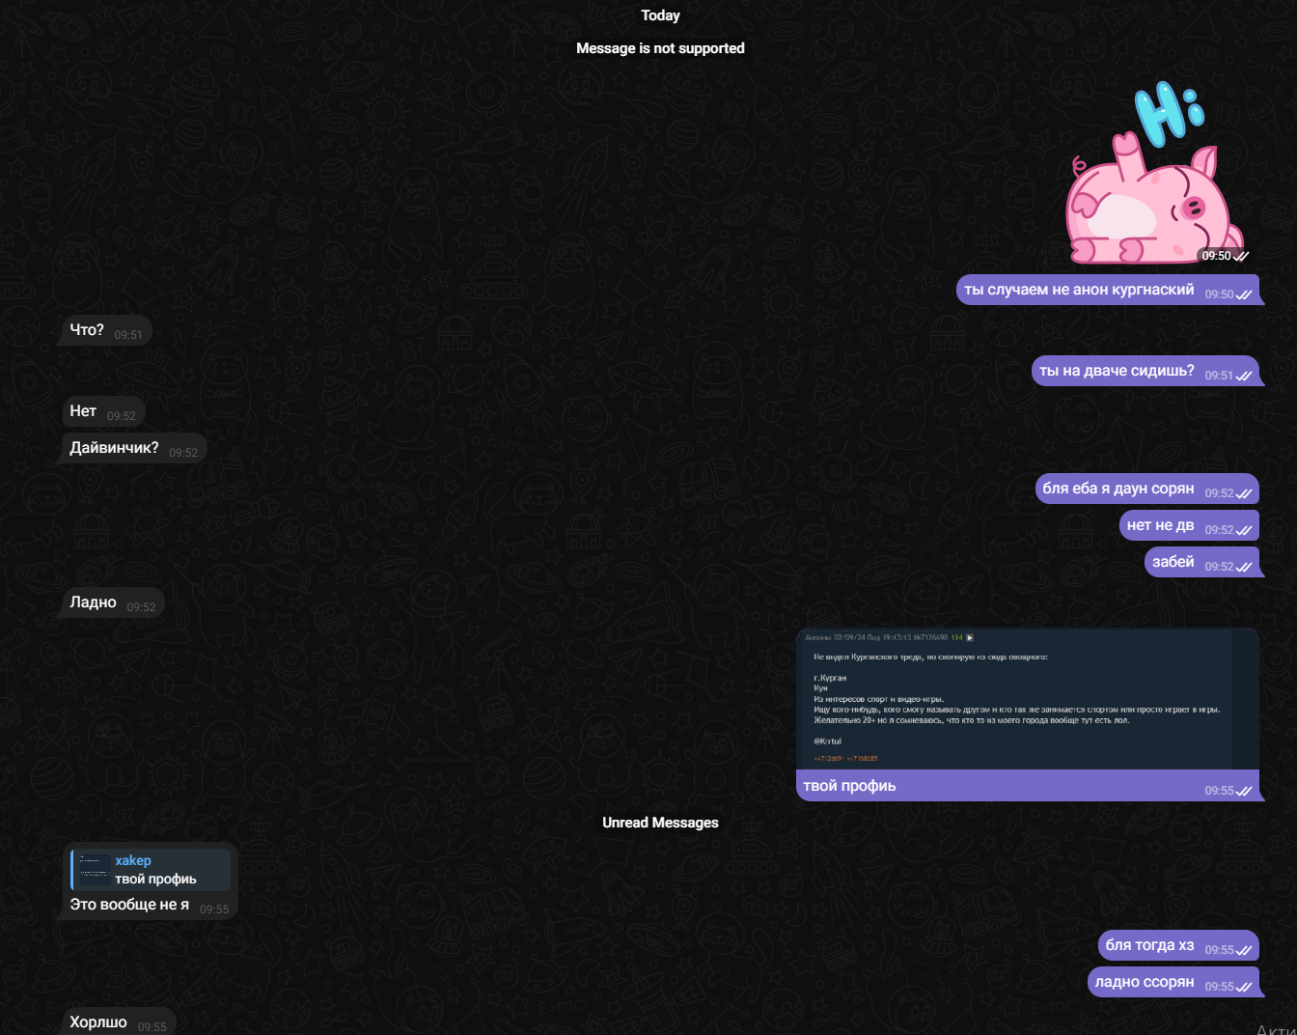This screenshot has width=1297, height=1035.
Task: Click the image caption "твой профиь"
Action: [849, 786]
